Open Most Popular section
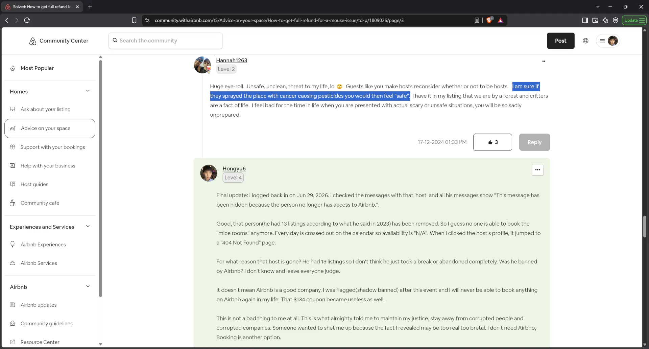This screenshot has height=349, width=649. click(37, 68)
